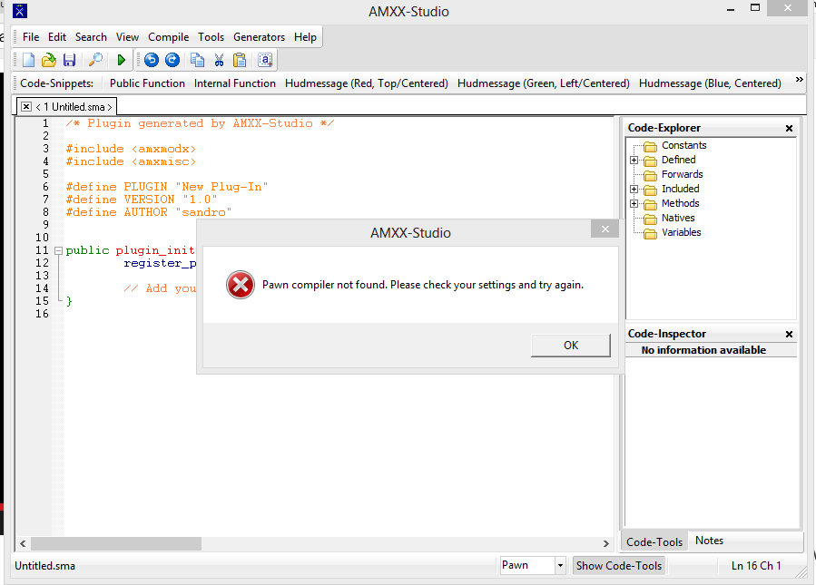Click the Natives folder icon
The height and width of the screenshot is (585, 816).
[650, 219]
